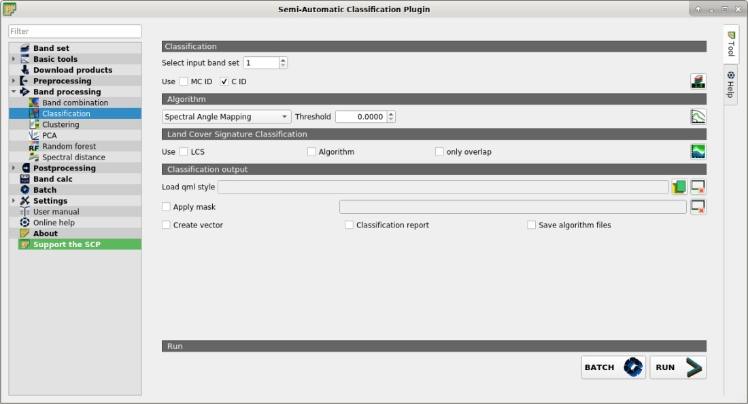Reset the mask file path

click(x=698, y=207)
